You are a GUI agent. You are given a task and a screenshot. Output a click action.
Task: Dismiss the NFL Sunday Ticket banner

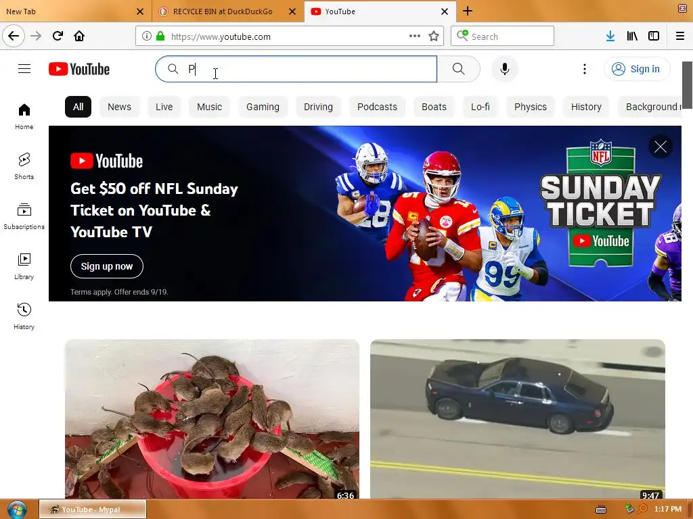661,147
